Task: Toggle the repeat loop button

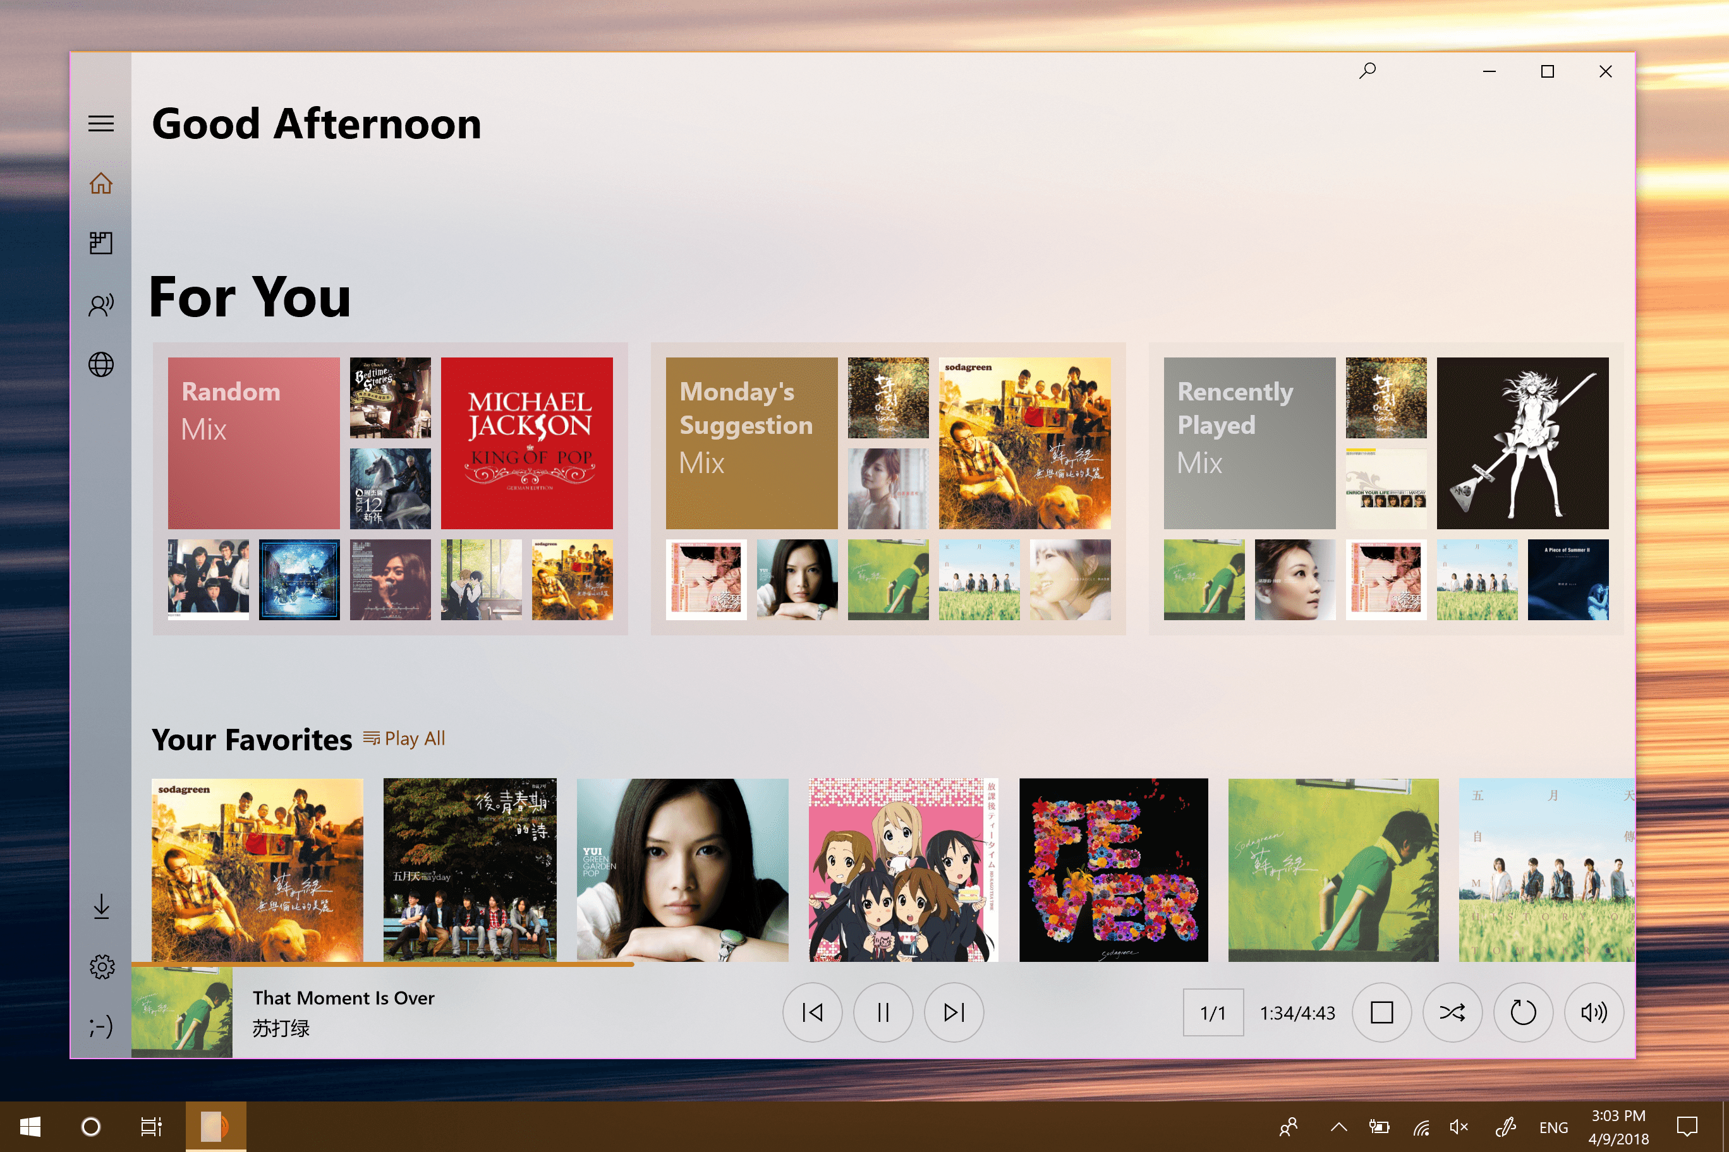Action: 1522,1012
